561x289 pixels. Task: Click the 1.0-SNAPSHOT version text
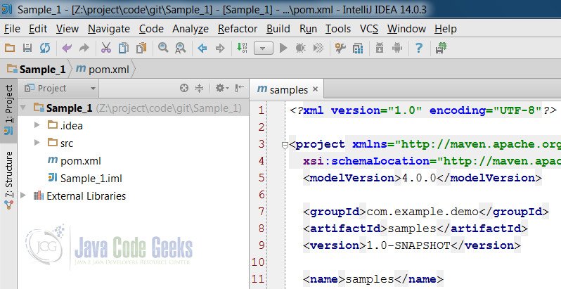tap(408, 245)
